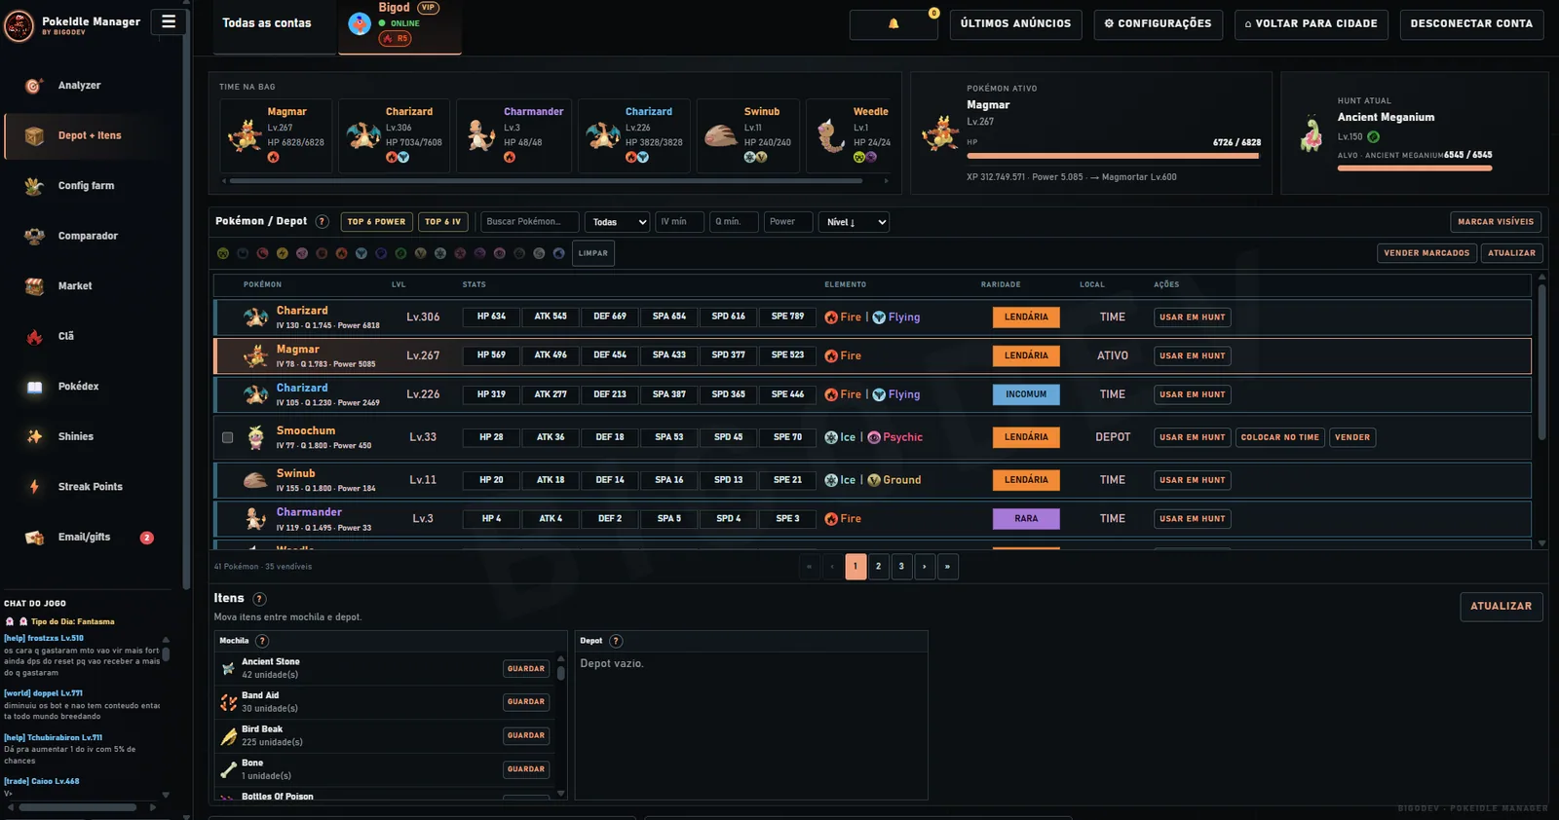Click the IV mín input field
The image size is (1559, 820).
click(680, 222)
